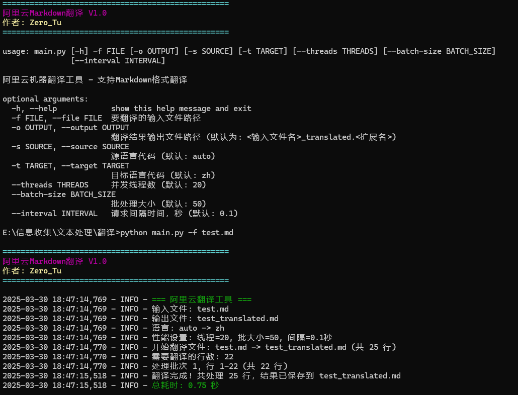Click the "翻译结果输出文件路径" help text line
518x395 pixels.
click(x=253, y=137)
